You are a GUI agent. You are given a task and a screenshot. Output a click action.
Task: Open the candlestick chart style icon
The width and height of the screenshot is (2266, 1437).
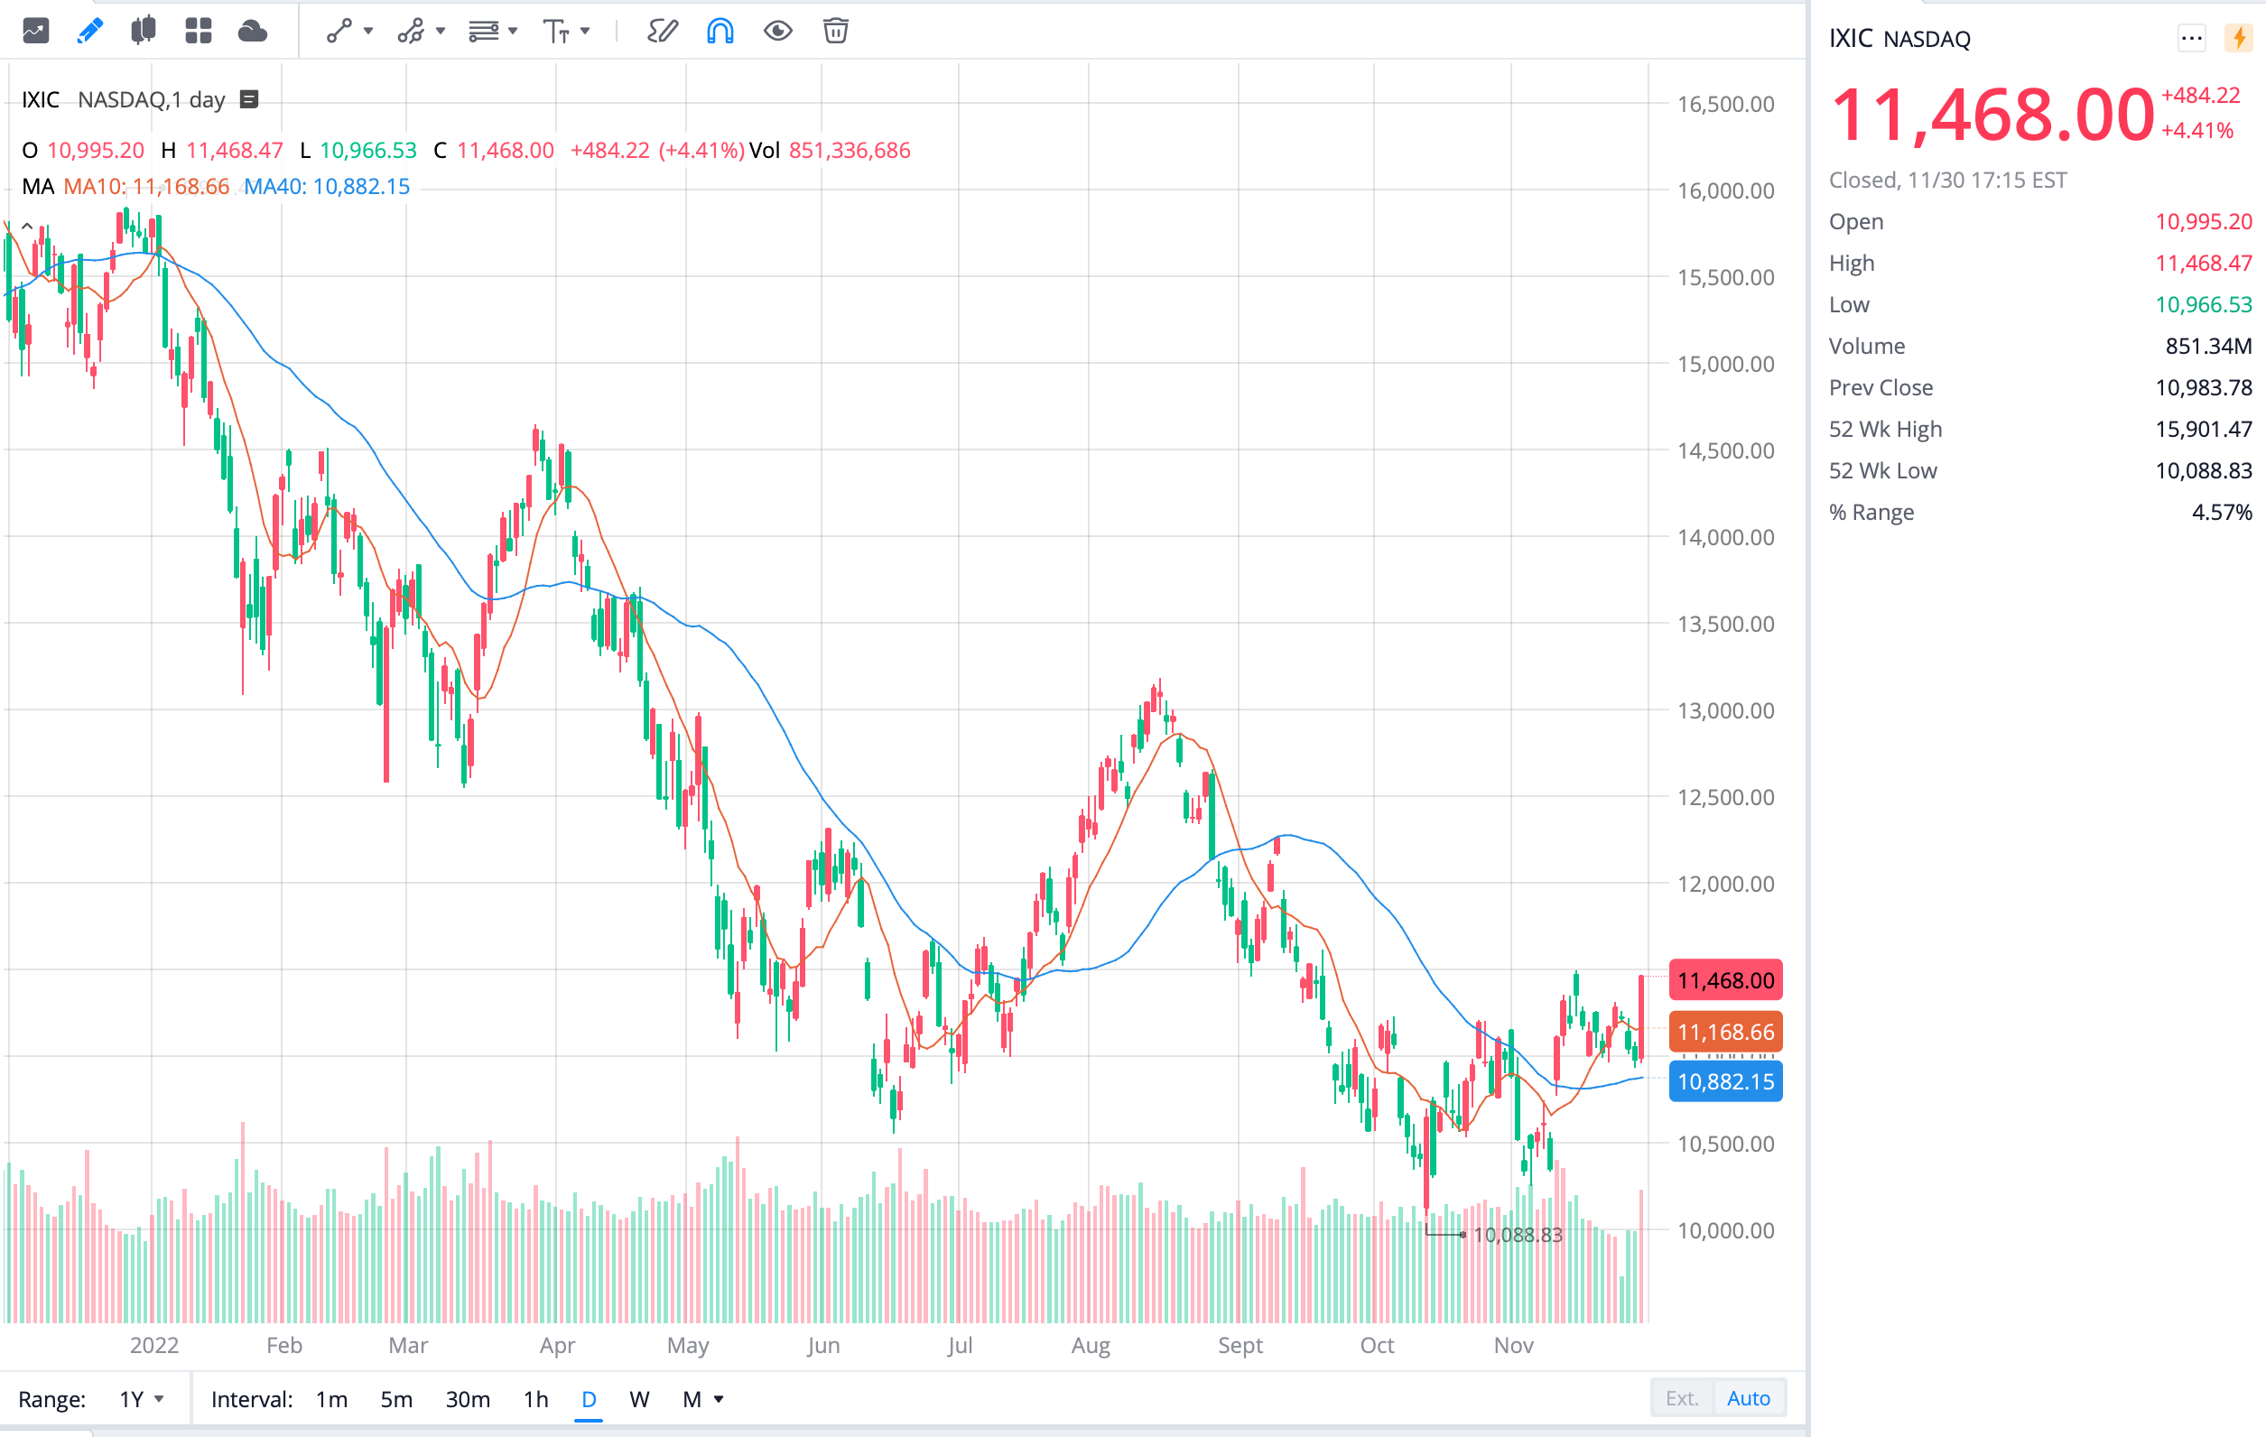(143, 31)
